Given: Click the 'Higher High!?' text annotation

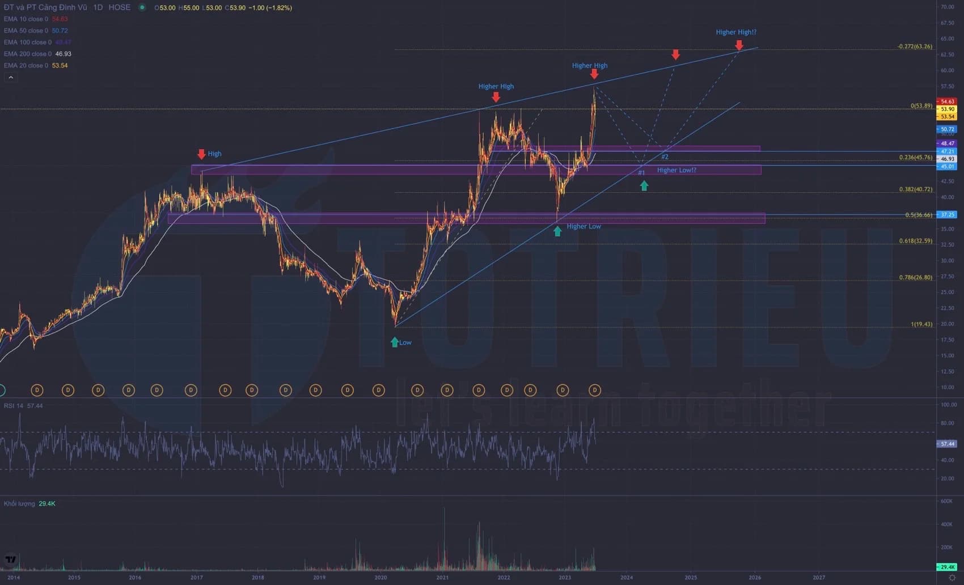Looking at the screenshot, I should [735, 32].
